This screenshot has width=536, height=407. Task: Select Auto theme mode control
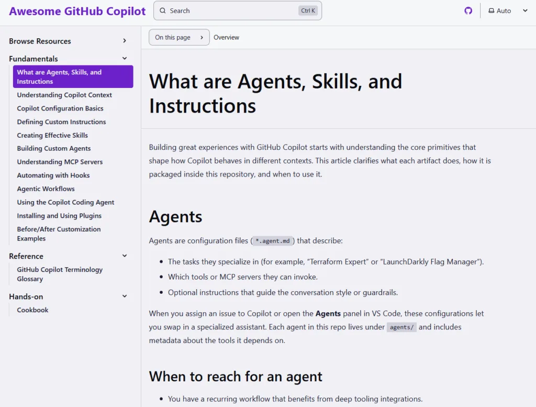(501, 10)
